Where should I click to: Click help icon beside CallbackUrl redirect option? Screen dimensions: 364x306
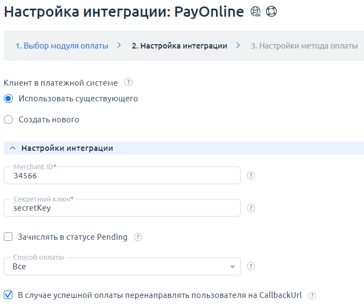coord(312,295)
